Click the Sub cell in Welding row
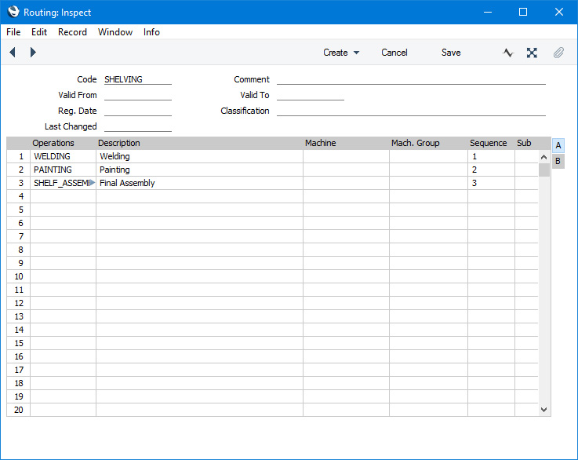The image size is (578, 460). point(526,156)
